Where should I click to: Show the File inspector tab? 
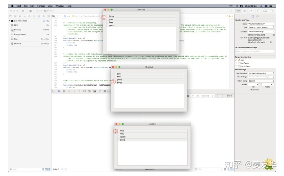[253, 16]
